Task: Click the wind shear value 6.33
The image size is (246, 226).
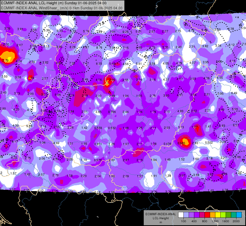Action: point(99,64)
